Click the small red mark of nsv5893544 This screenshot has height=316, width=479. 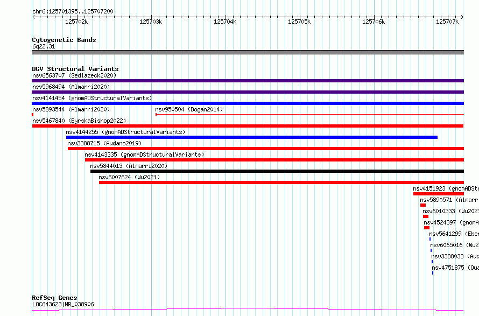coord(33,115)
